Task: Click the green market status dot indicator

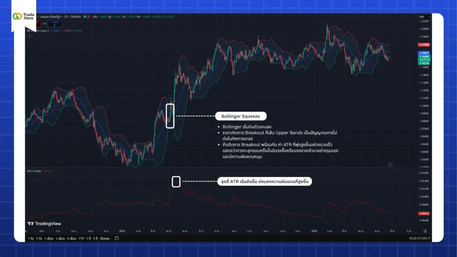Action: 85,17
